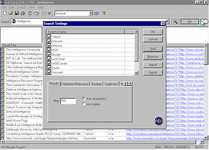The image size is (209, 150).
Task: Toggle the Altavista checkbox
Action: tap(49, 46)
